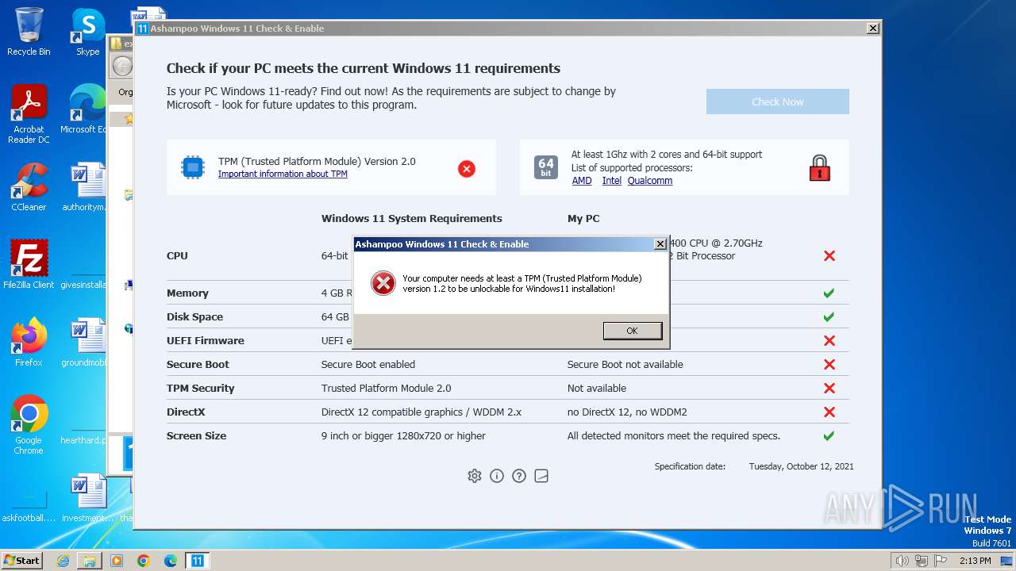Open FileZilla Client shortcut
1016x571 pixels.
[x=29, y=265]
